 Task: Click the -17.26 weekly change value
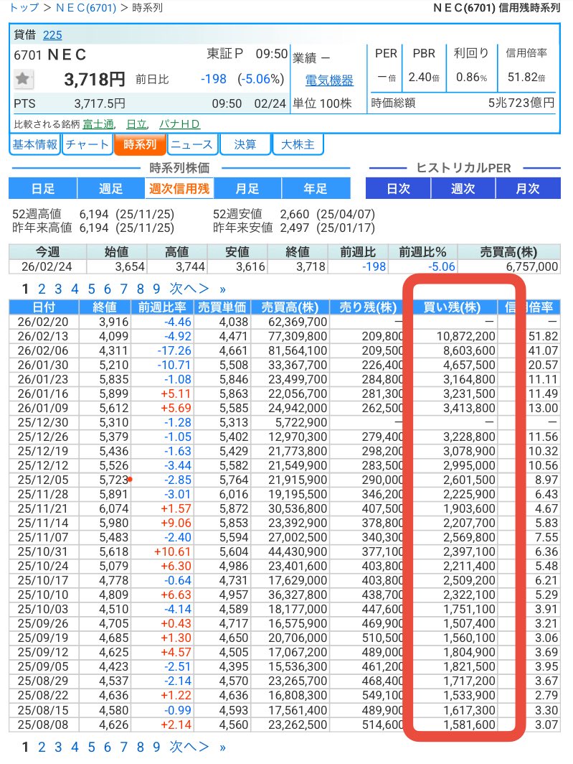point(174,351)
